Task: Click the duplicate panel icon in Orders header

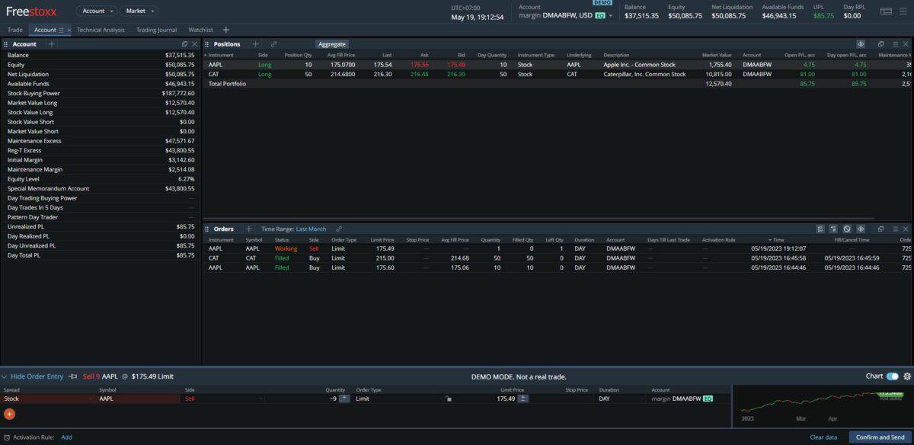Action: pos(882,229)
